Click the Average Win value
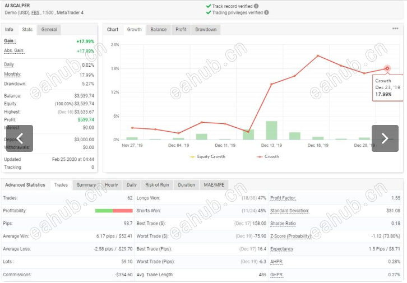 pos(114,236)
